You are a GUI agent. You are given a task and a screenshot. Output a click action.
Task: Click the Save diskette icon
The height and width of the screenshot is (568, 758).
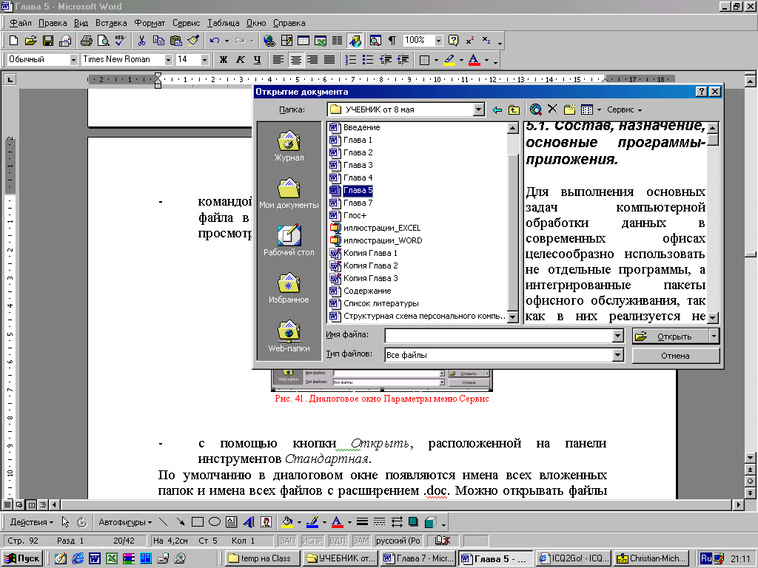[48, 41]
